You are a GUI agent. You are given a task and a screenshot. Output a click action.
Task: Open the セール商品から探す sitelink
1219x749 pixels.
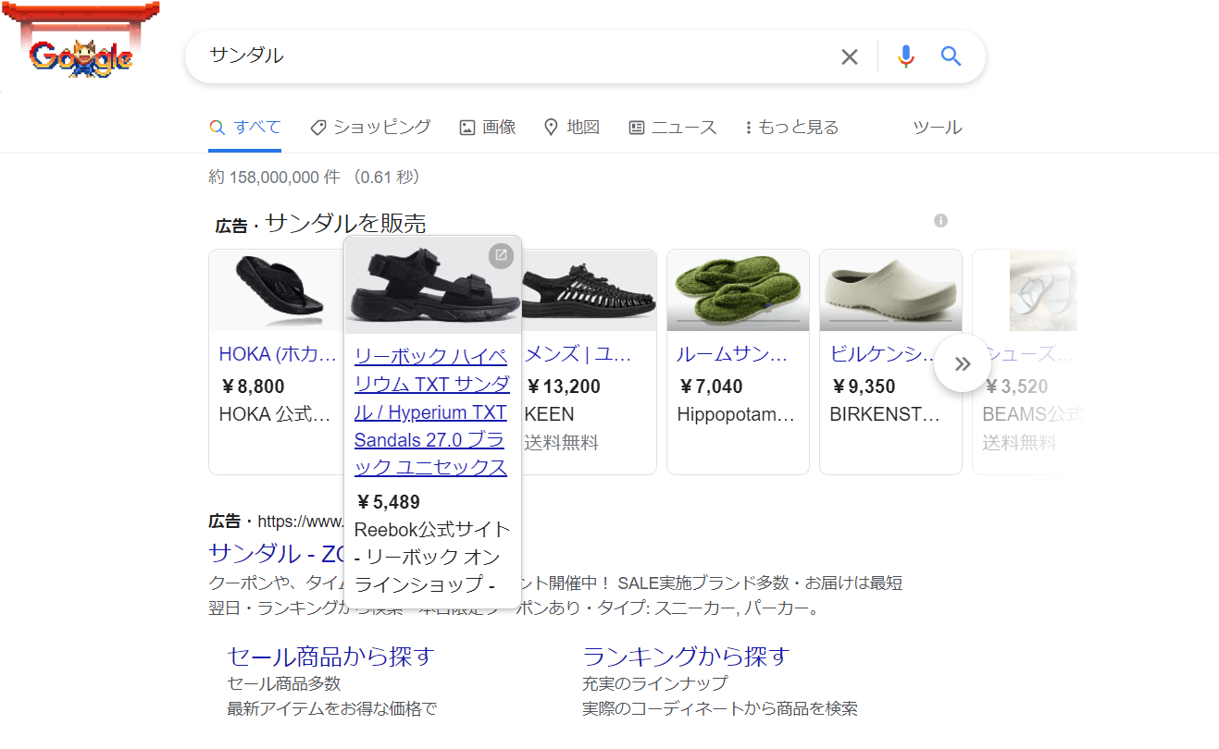point(330,657)
